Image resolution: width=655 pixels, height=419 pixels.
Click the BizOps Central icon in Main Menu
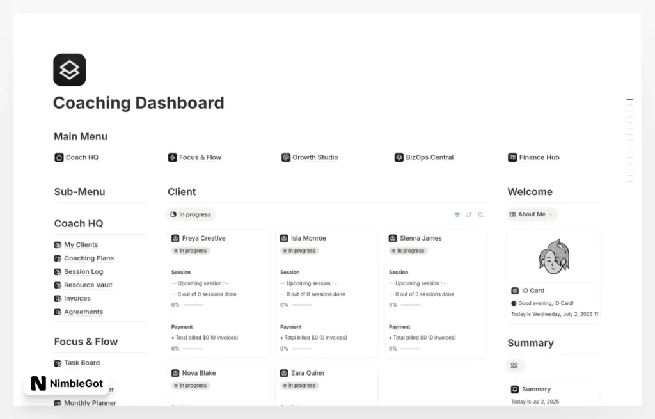(x=399, y=157)
